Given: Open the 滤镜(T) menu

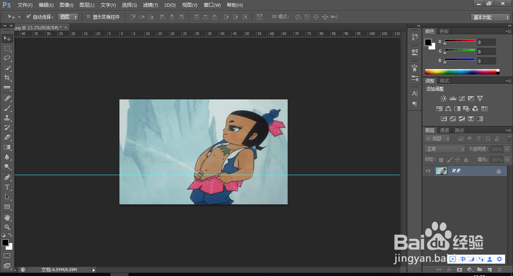Looking at the screenshot, I should (x=150, y=5).
